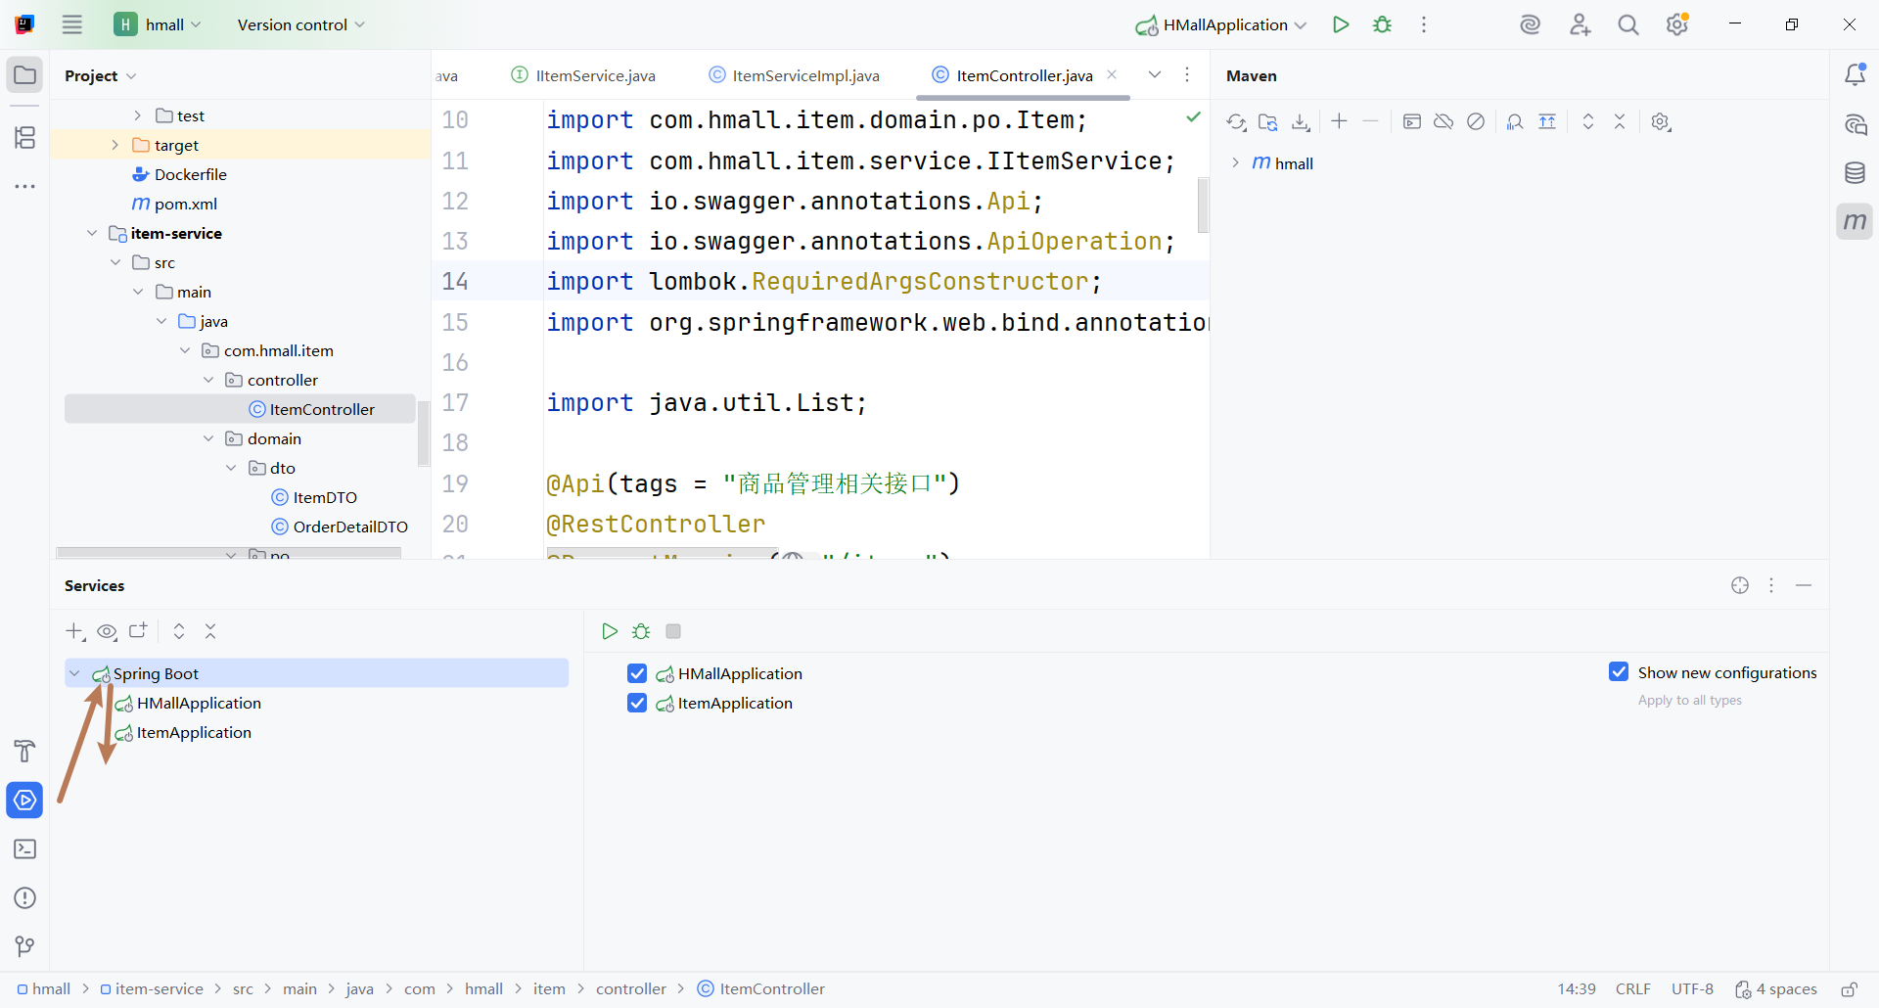Open Services view options eye icon
The width and height of the screenshot is (1879, 1008).
[x=107, y=631]
